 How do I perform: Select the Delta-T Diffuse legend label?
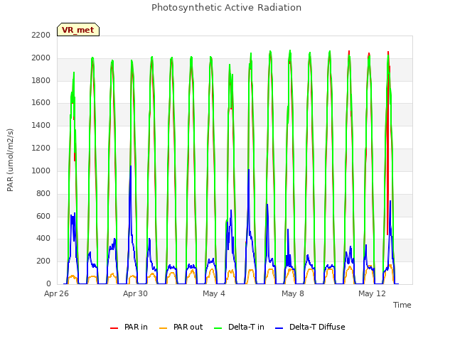317,327
